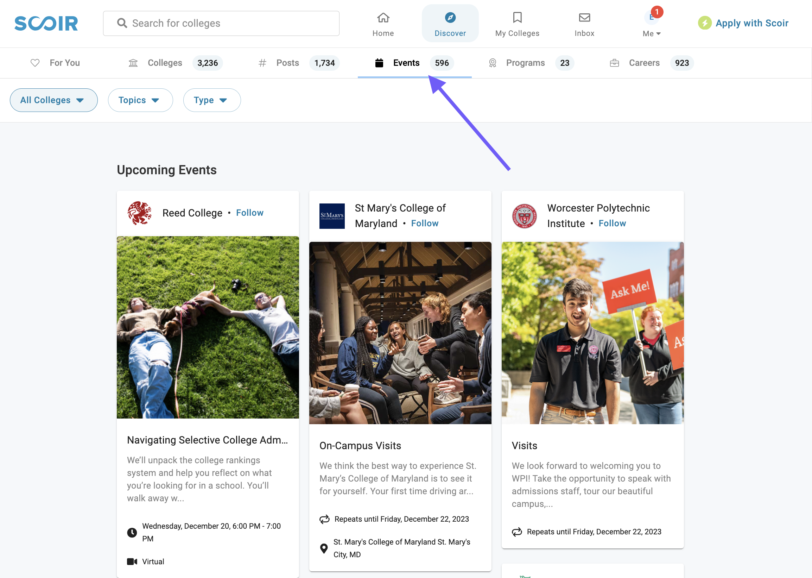Click the Virtual label on Reed event
The width and height of the screenshot is (812, 578).
[x=153, y=561]
